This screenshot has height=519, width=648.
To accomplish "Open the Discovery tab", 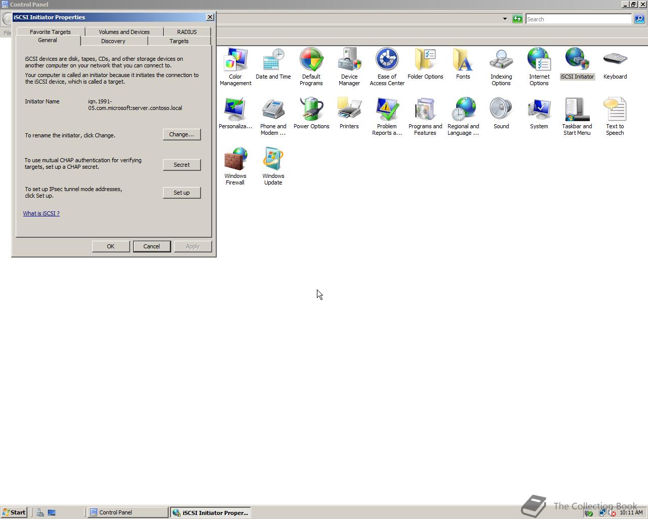I will click(113, 41).
